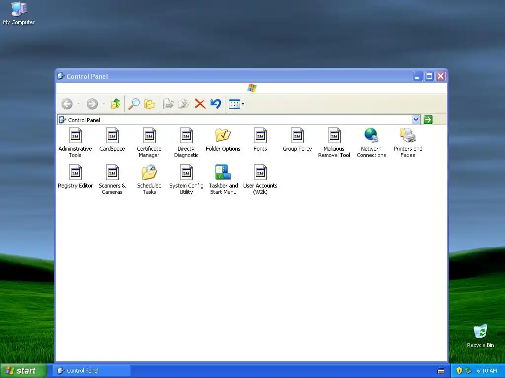Open the Fonts icon
This screenshot has width=505, height=378.
coord(260,136)
